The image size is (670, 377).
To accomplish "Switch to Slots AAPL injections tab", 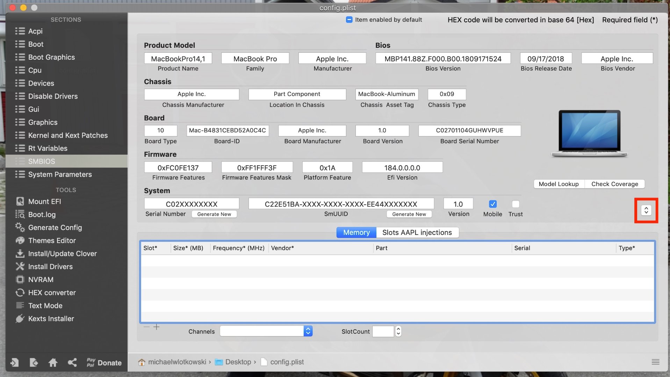I will click(x=417, y=232).
